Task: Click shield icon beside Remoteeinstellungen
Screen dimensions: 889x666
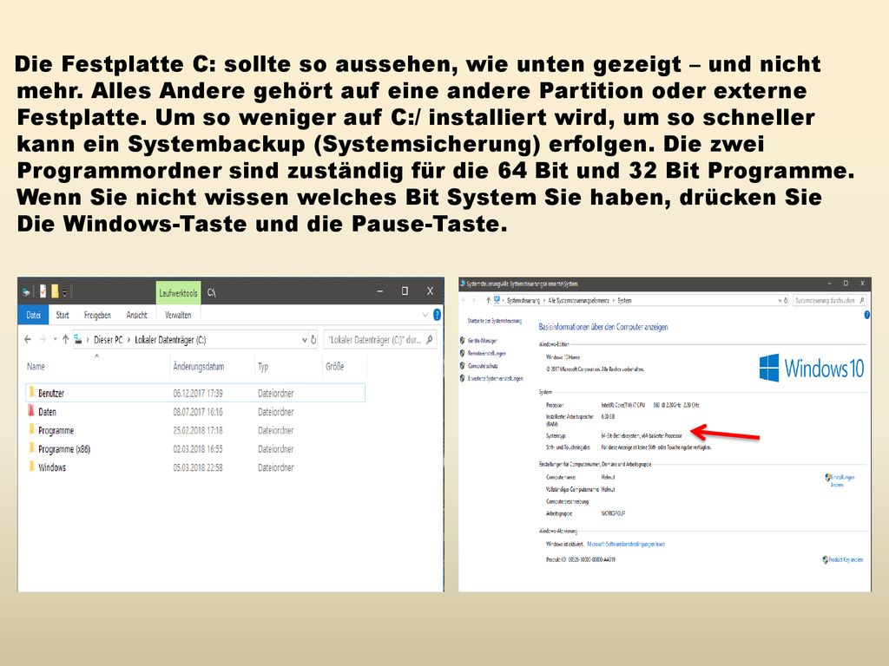Action: tap(463, 354)
